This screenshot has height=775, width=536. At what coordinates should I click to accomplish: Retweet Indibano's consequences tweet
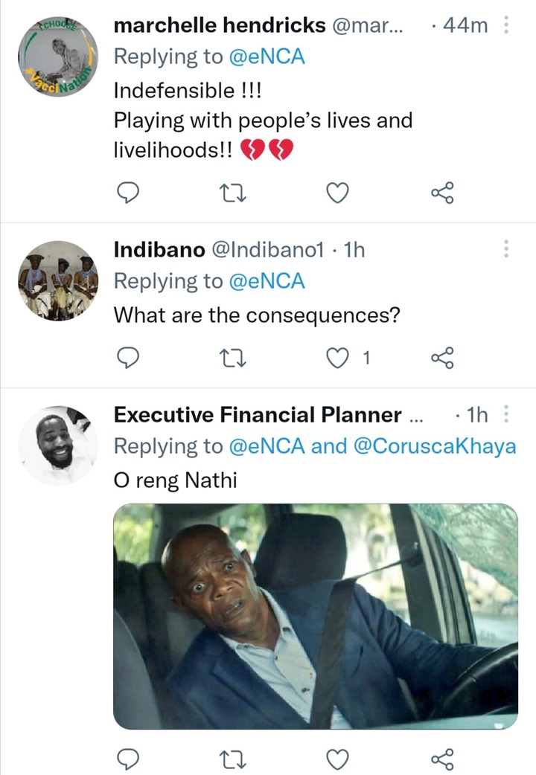(232, 358)
